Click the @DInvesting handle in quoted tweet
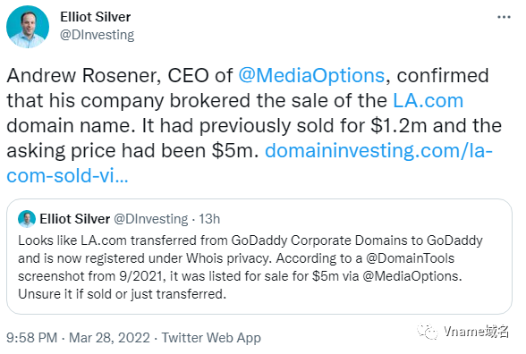The height and width of the screenshot is (354, 526). tap(151, 219)
